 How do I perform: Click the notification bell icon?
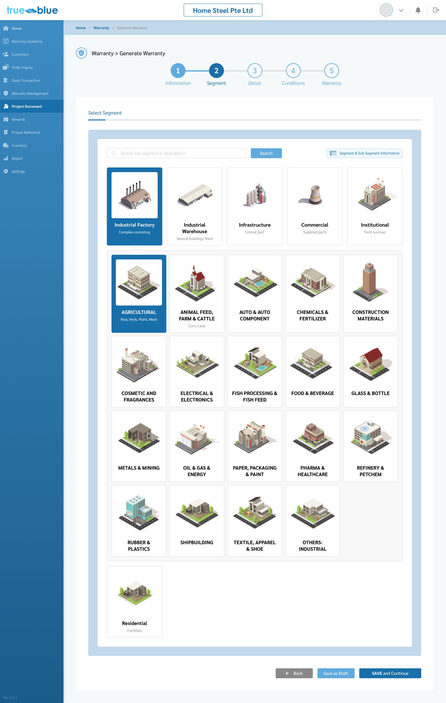click(418, 10)
